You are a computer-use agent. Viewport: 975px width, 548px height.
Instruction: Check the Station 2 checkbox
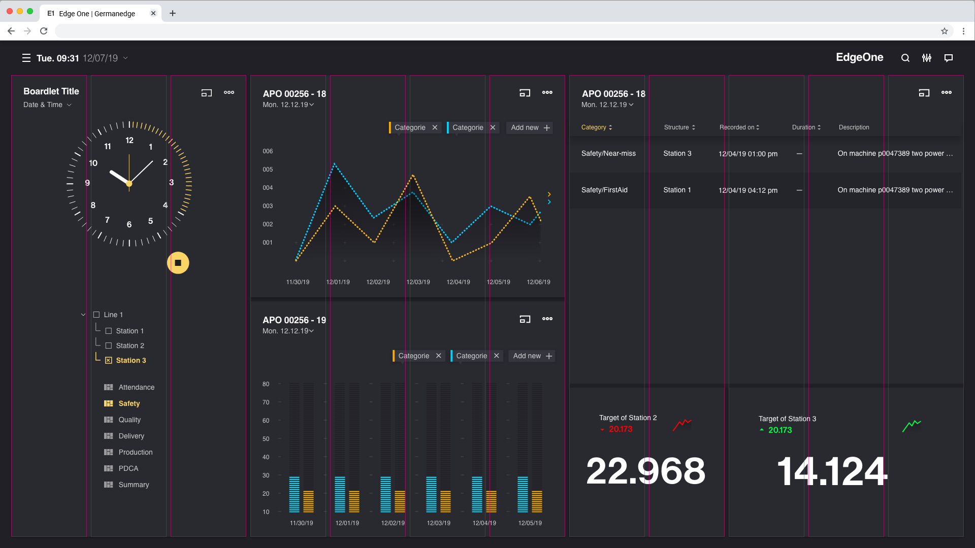pyautogui.click(x=109, y=346)
